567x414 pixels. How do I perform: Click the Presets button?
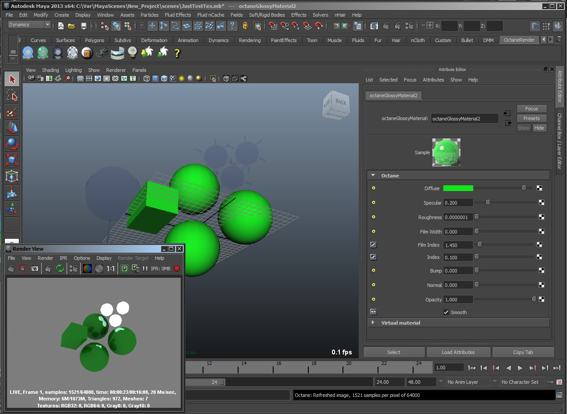(531, 118)
